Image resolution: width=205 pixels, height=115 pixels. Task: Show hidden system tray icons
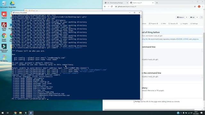tap(181, 113)
